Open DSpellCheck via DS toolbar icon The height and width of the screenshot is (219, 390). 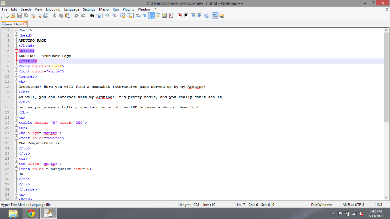coord(215,15)
